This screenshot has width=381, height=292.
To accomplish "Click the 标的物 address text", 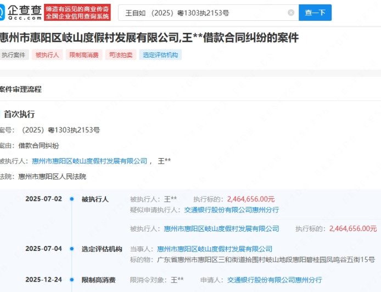I will pyautogui.click(x=266, y=260).
